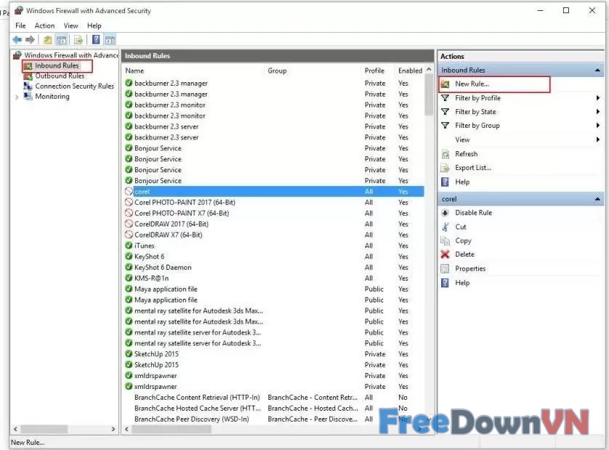Open the Action menu

(x=44, y=25)
